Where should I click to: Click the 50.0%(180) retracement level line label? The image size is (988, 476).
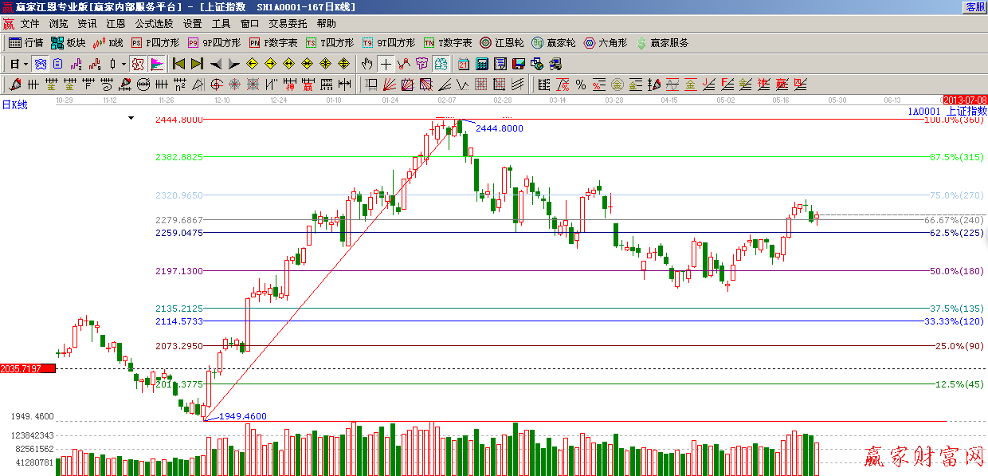coord(956,271)
